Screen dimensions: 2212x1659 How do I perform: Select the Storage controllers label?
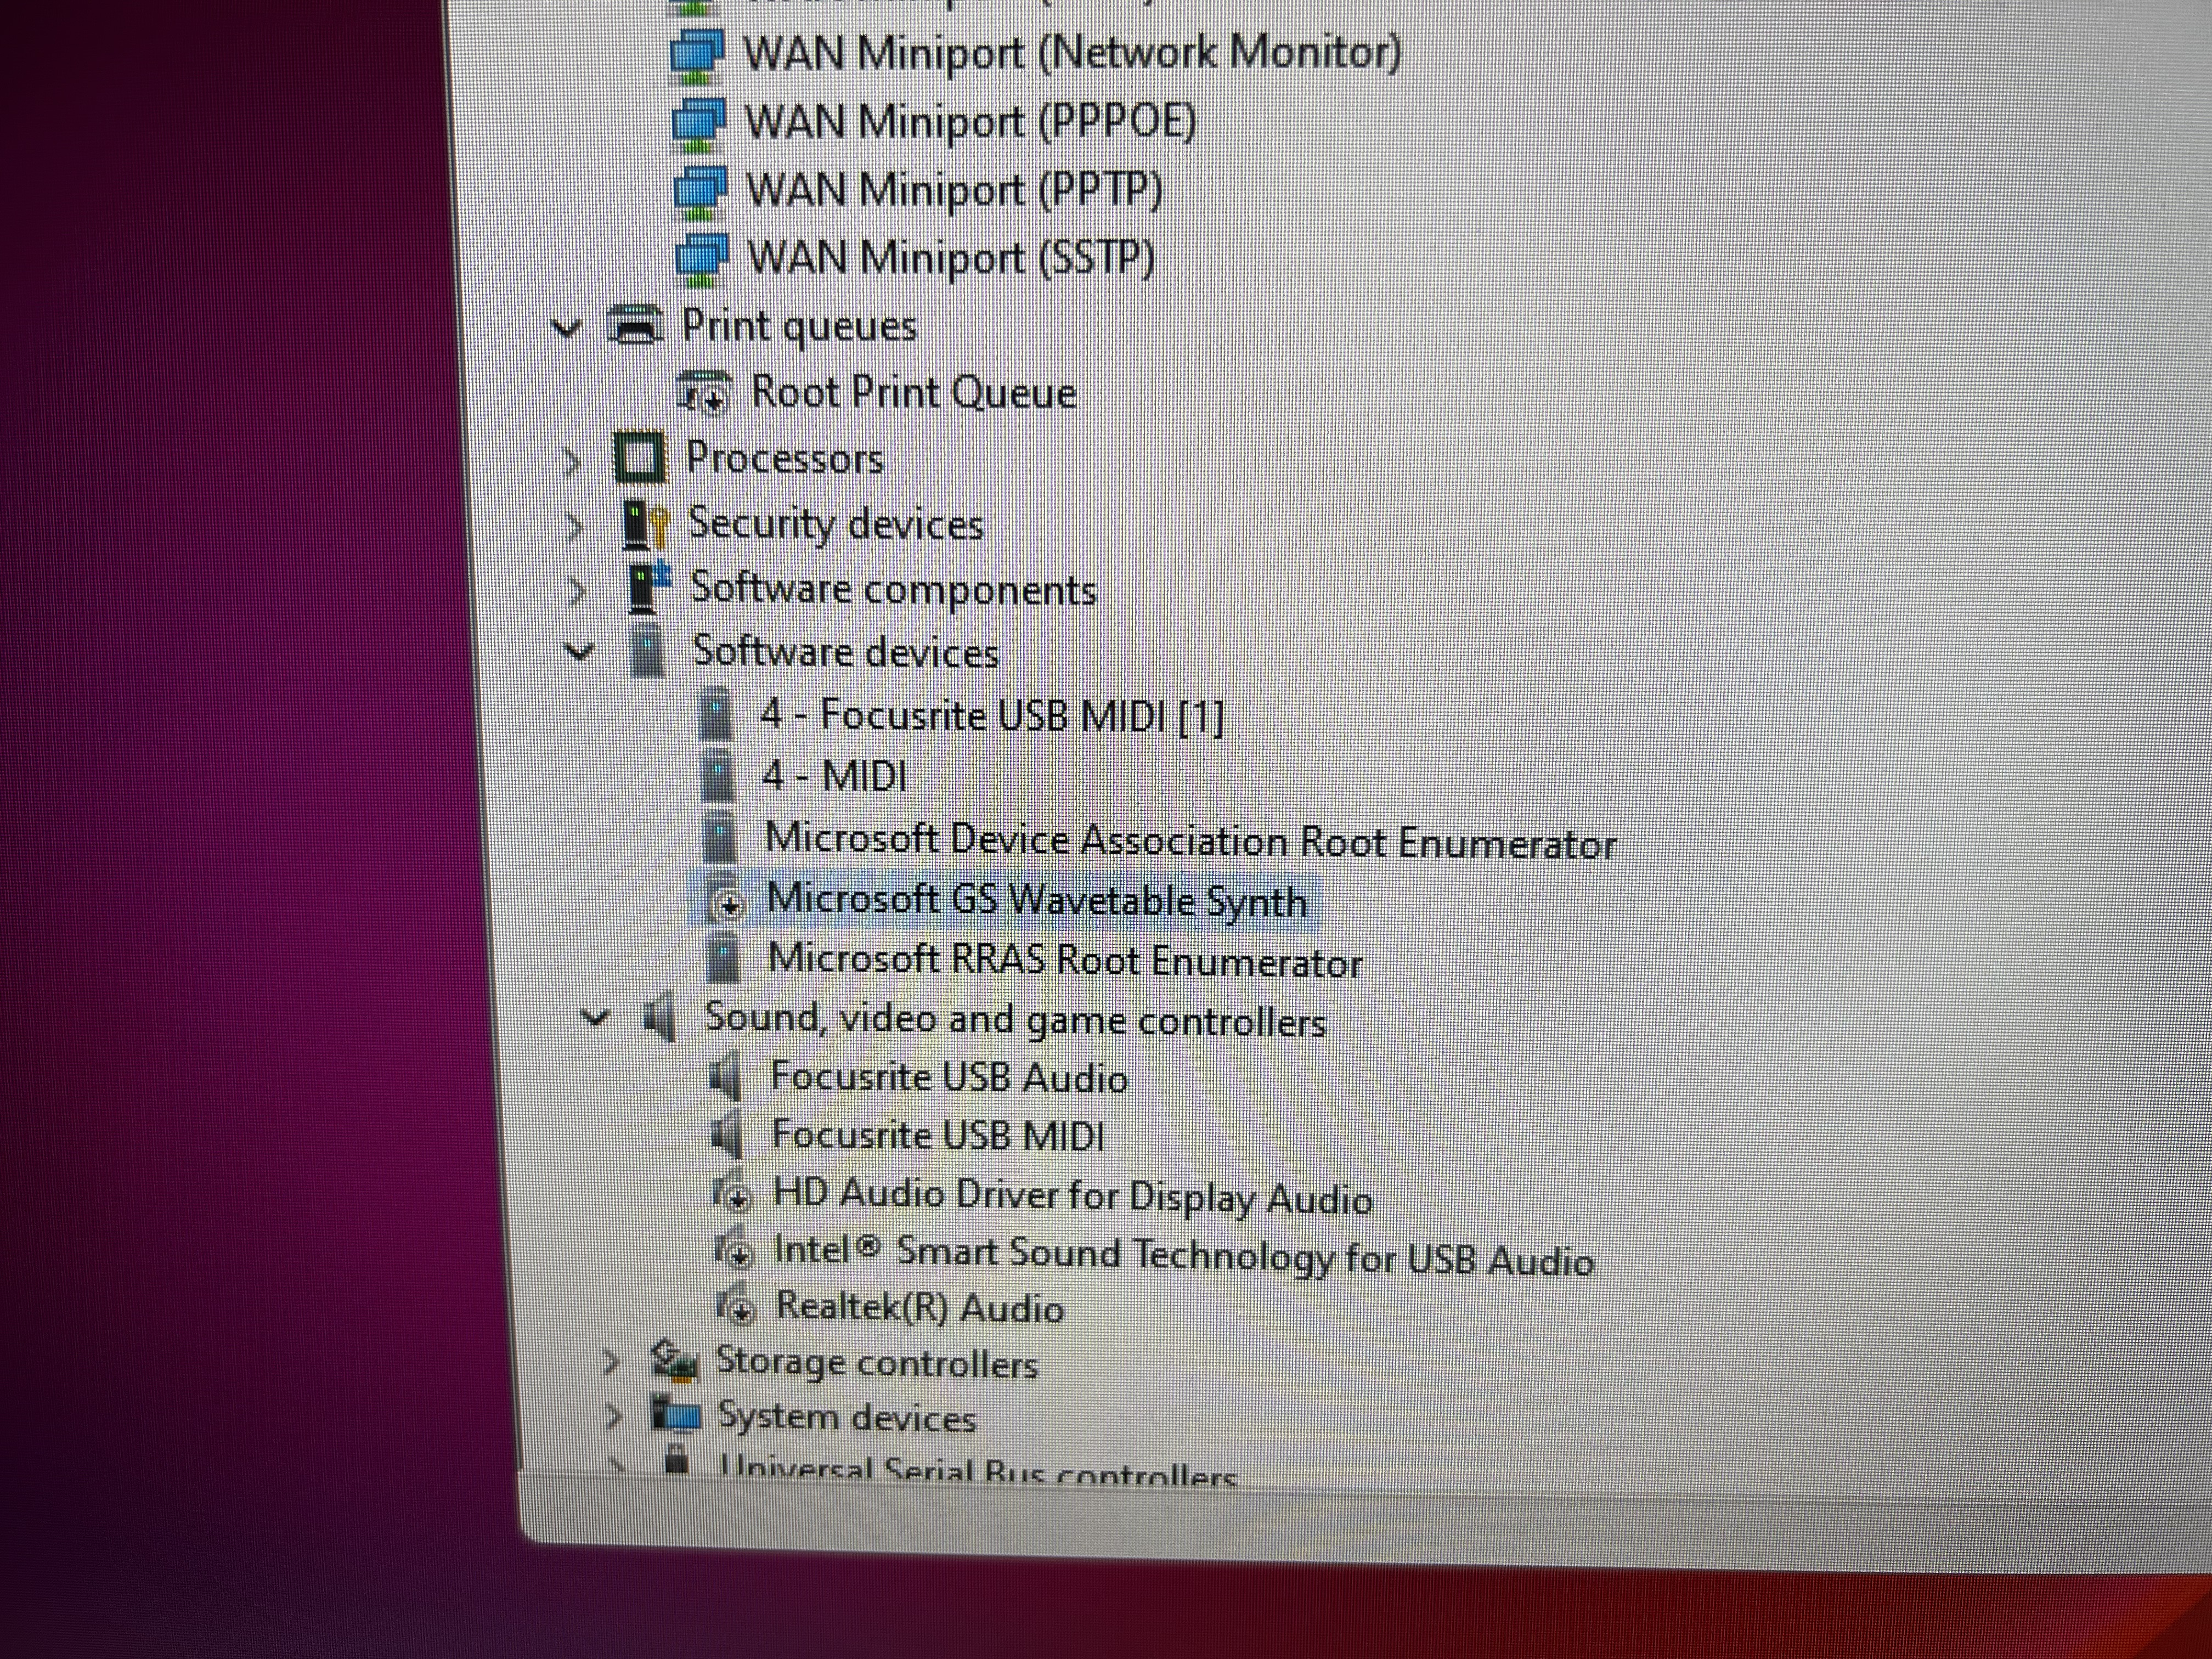(877, 1363)
